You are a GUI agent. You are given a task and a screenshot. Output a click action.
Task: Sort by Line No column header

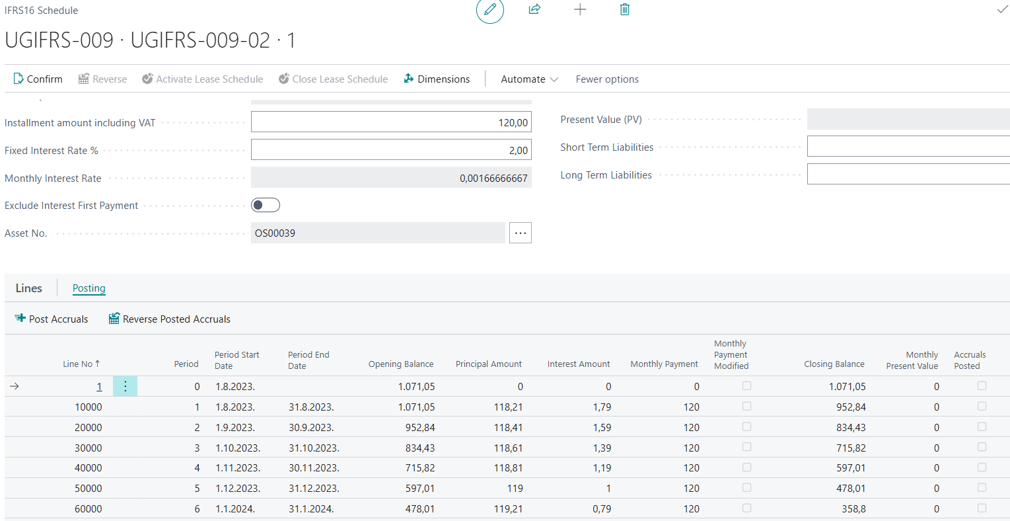tap(81, 364)
